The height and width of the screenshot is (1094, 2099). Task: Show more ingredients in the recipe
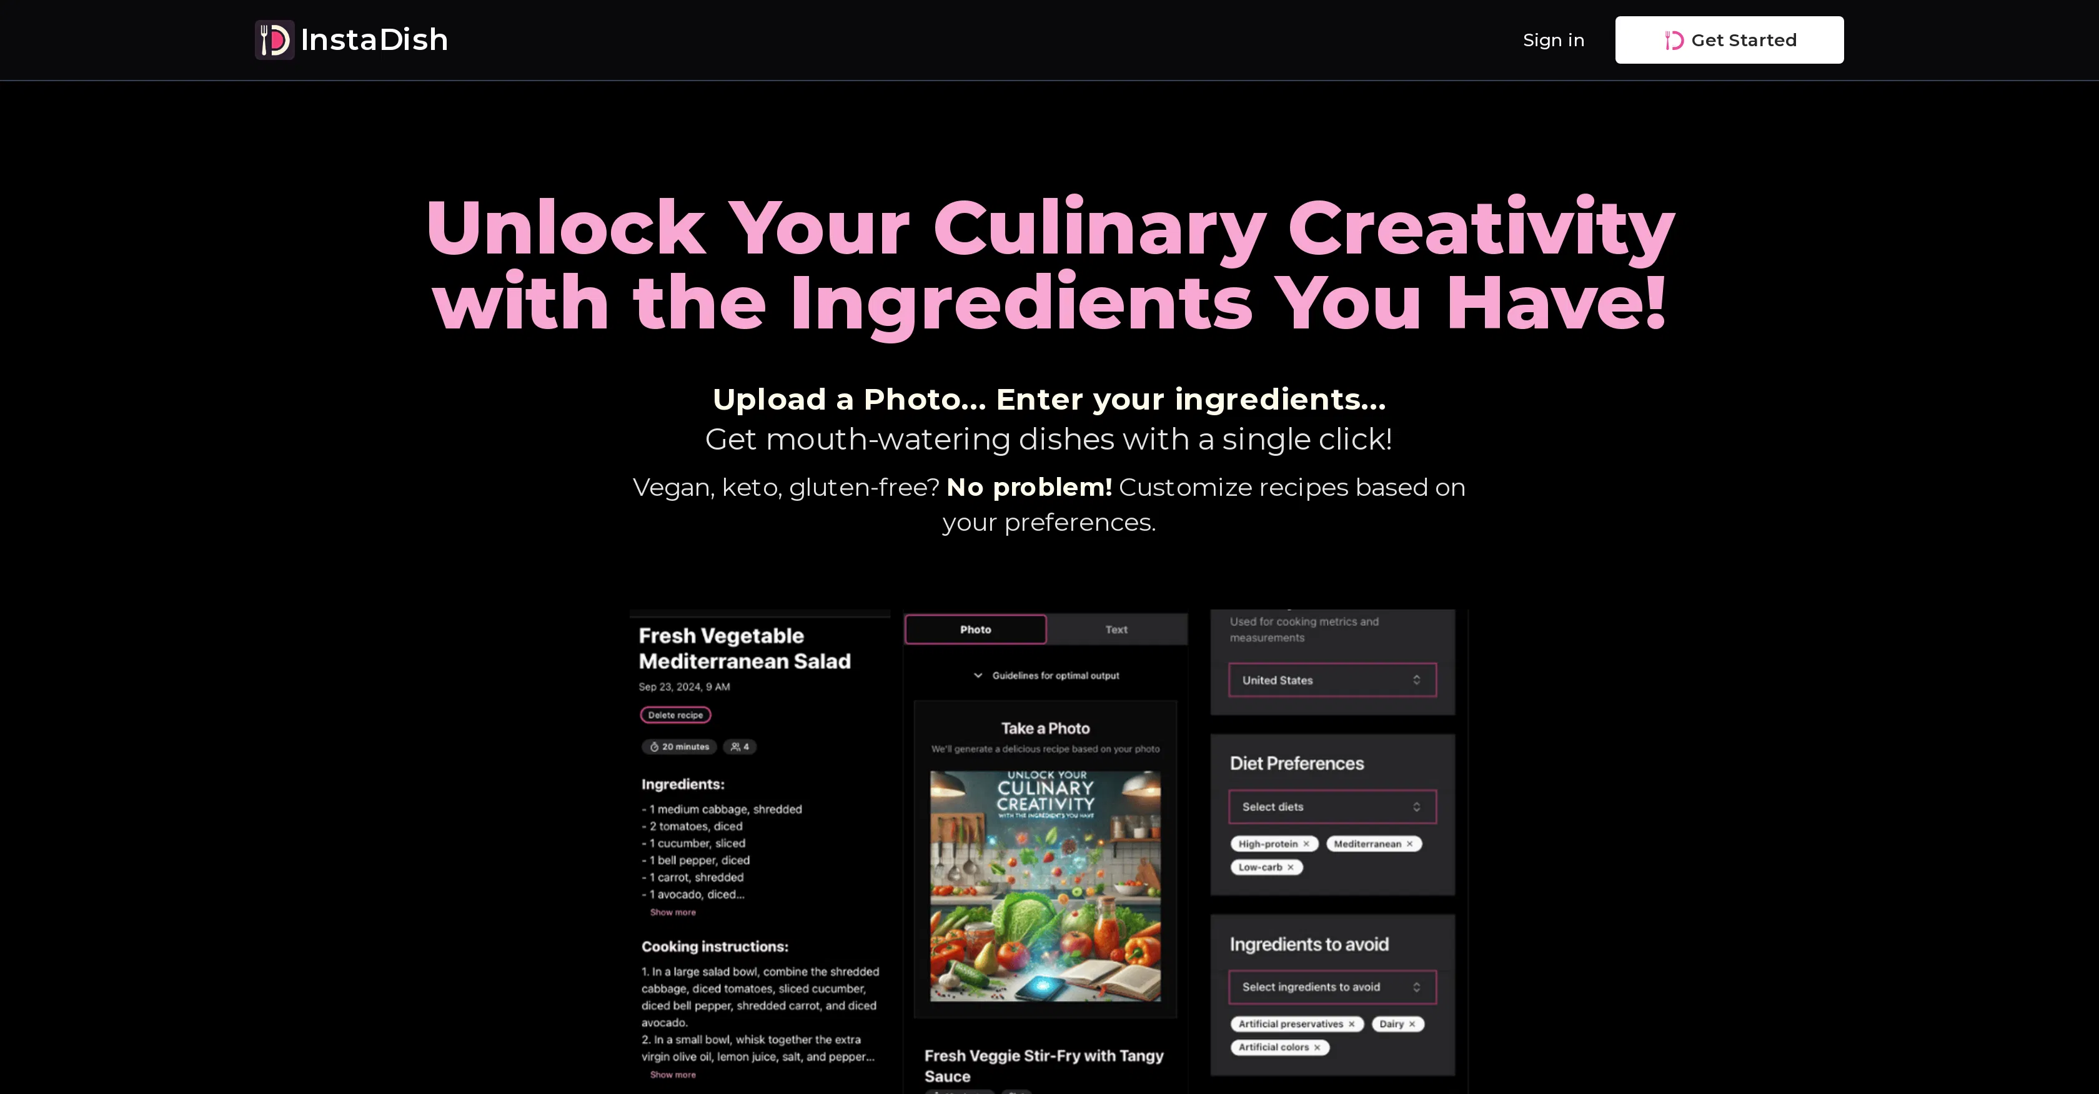click(x=673, y=912)
